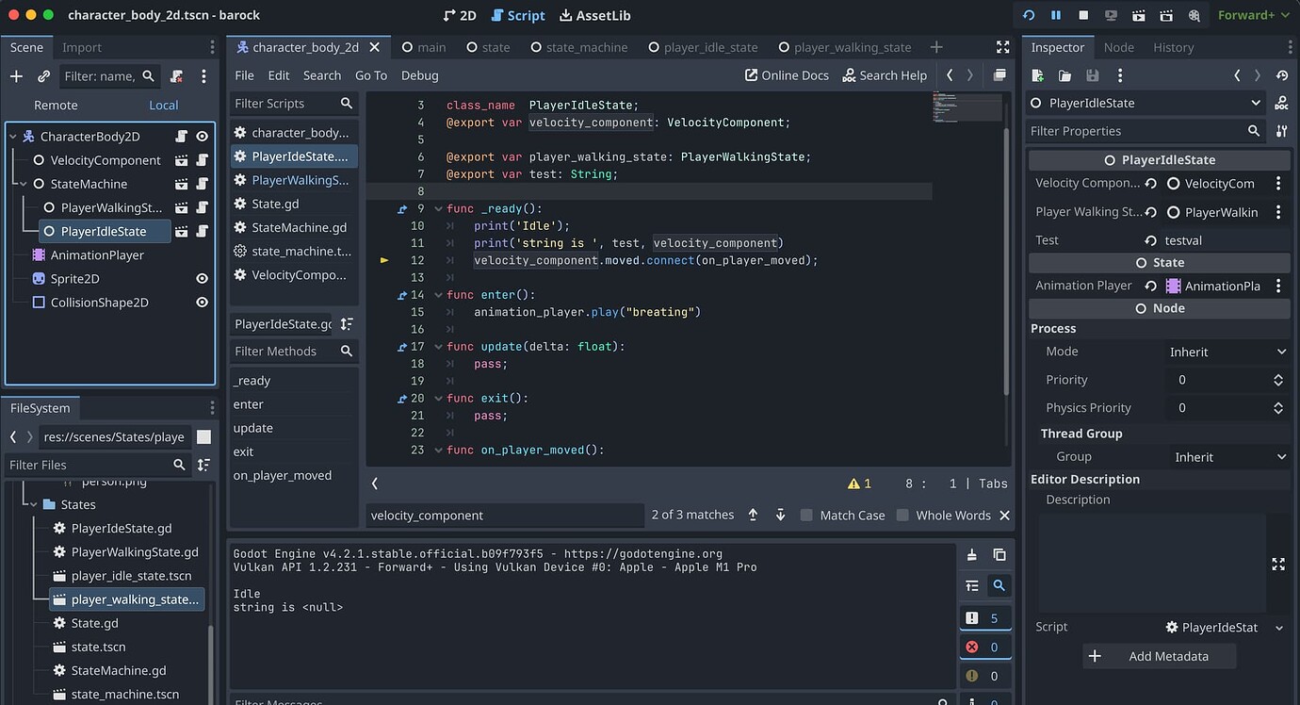Screen dimensions: 1300x705
Task: Open the Online Docs
Action: click(x=787, y=74)
